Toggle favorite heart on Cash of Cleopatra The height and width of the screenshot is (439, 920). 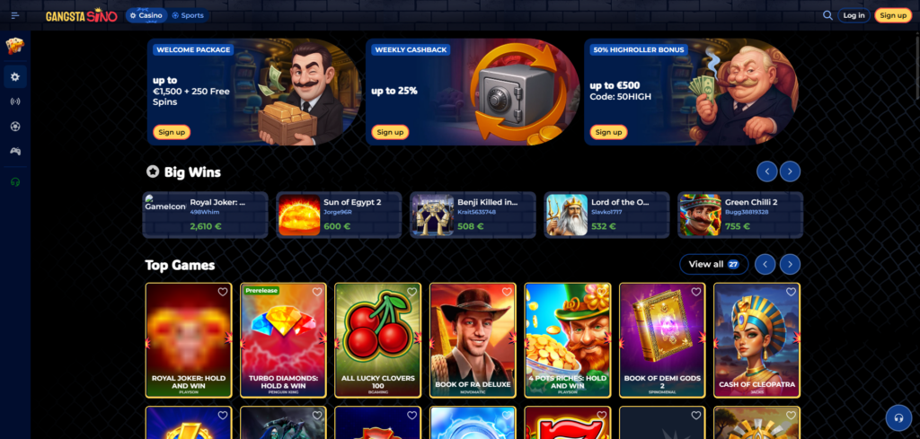coord(791,292)
